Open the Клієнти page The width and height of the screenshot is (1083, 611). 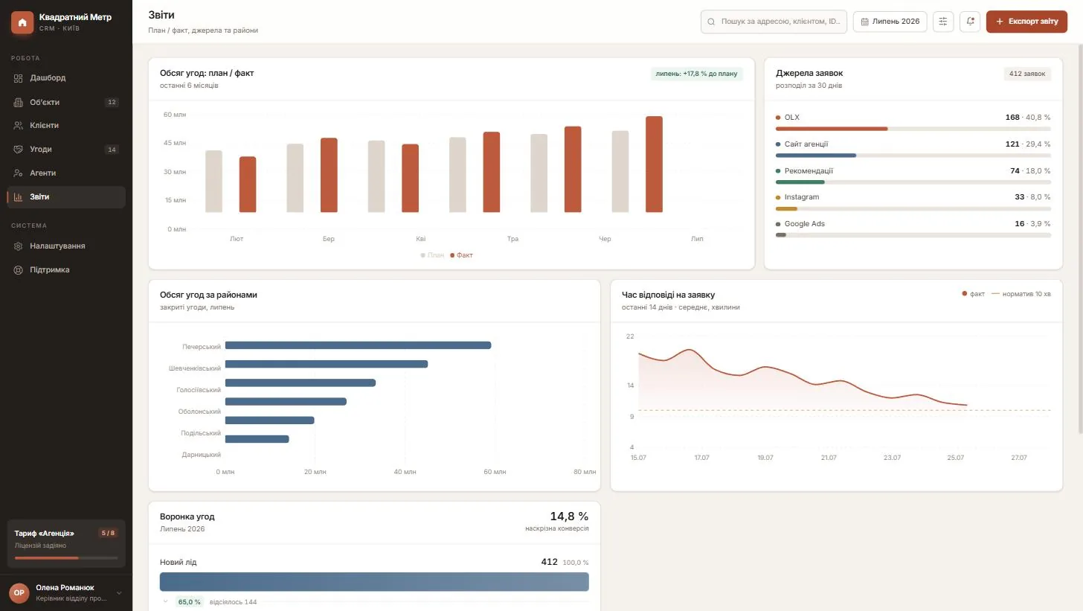click(65, 126)
